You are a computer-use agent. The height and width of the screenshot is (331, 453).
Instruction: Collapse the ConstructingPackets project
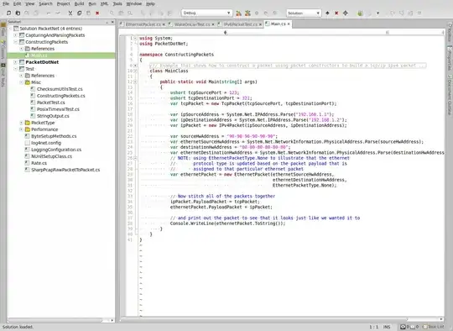(x=16, y=42)
